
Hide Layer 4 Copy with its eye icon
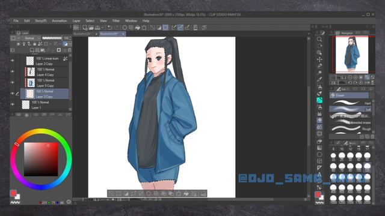pos(12,71)
